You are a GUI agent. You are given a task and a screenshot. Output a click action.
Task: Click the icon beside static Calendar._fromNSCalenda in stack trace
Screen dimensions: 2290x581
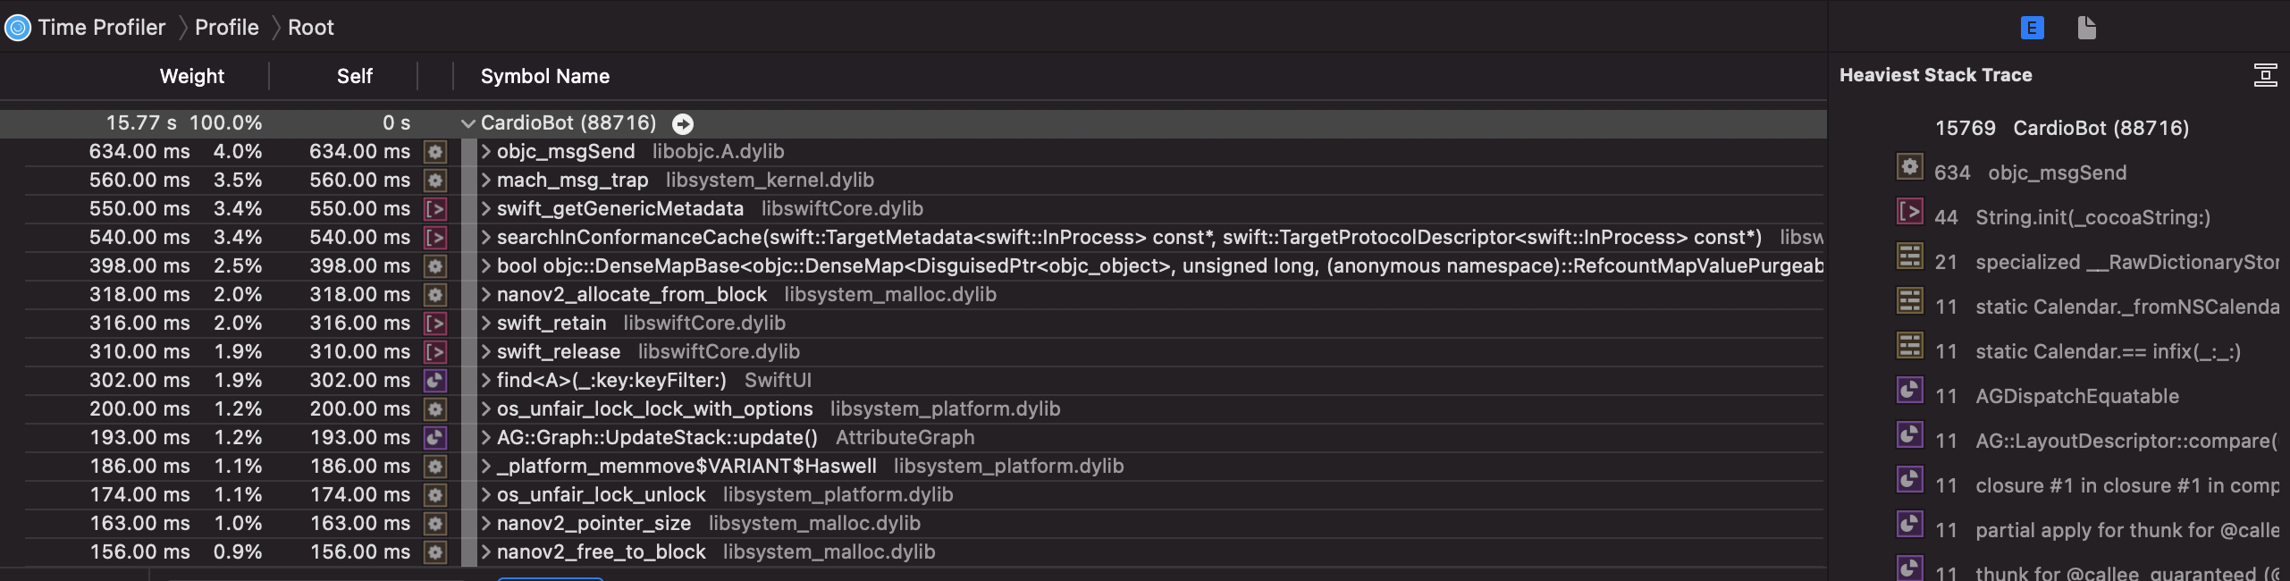(1909, 301)
